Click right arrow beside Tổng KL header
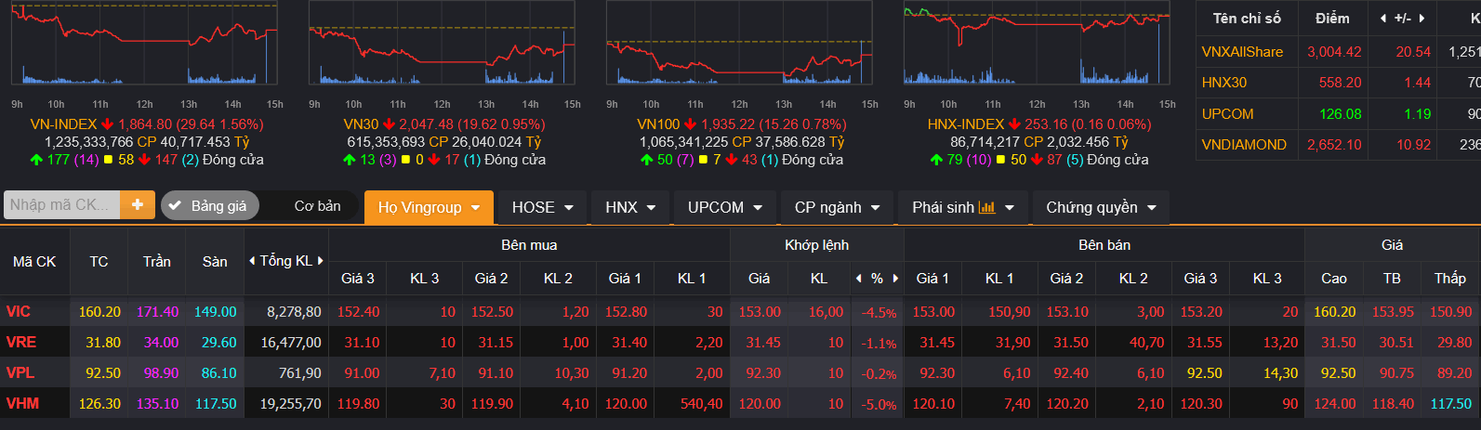Viewport: 1481px width, 430px height. point(321,261)
